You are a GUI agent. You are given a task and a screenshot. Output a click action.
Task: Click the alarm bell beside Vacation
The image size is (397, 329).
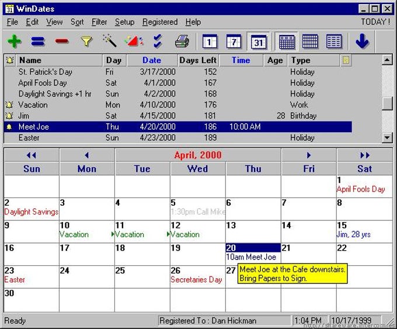pos(9,105)
